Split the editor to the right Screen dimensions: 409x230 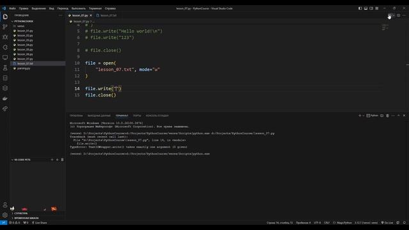(x=399, y=15)
